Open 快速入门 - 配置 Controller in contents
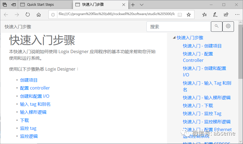 [198, 57]
